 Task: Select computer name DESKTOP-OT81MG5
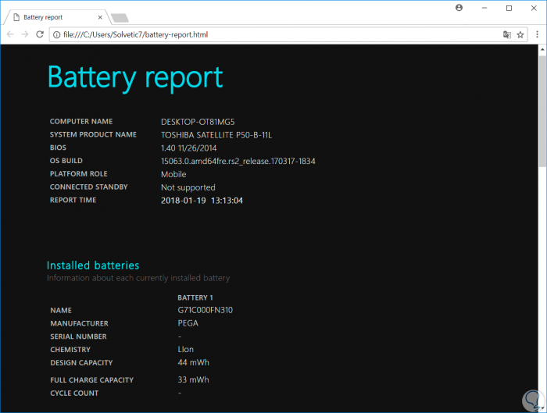[198, 122]
